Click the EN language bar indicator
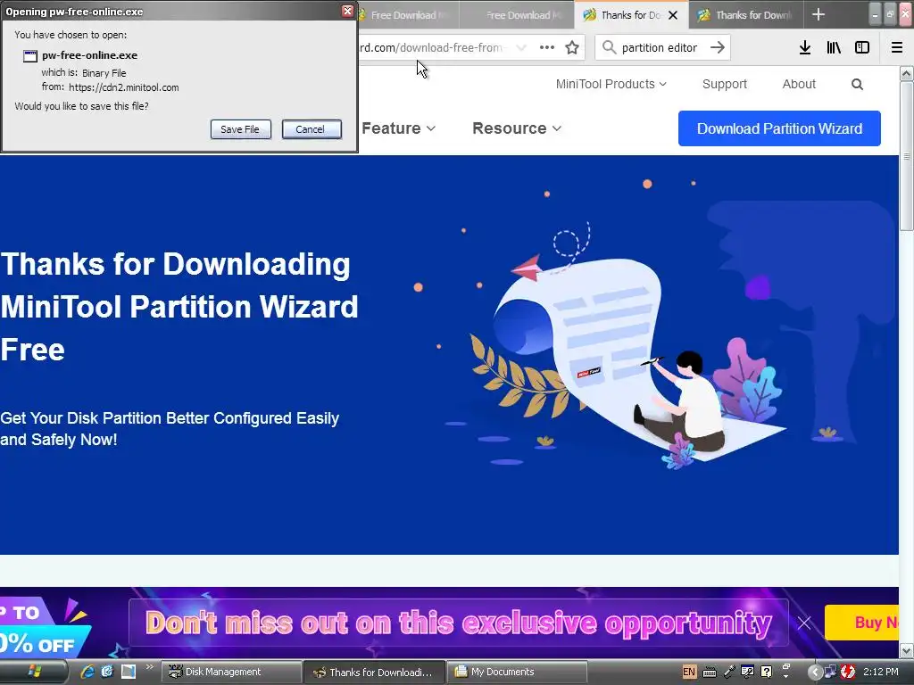The image size is (914, 685). click(x=689, y=672)
